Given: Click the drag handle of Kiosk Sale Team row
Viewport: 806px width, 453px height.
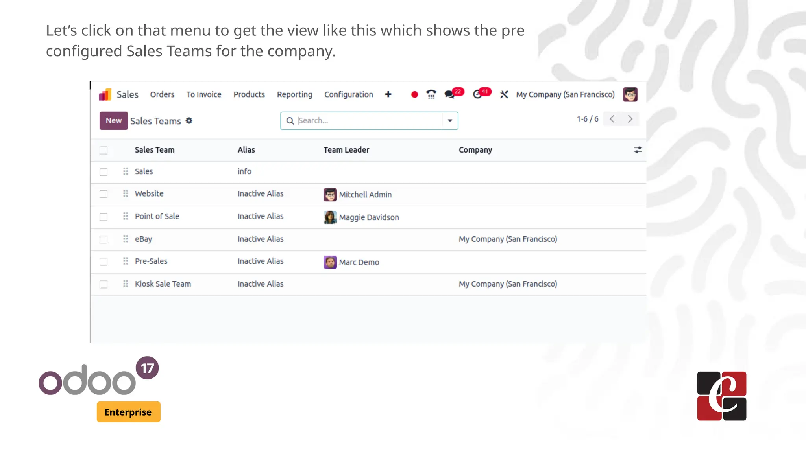Looking at the screenshot, I should (x=126, y=284).
